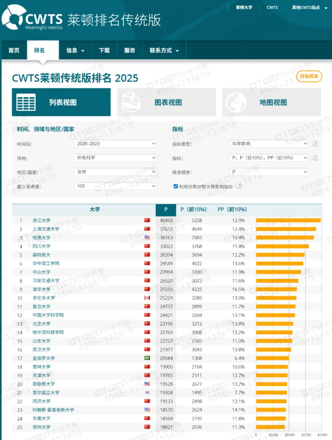Open the 指标类型 科学影响 dropdown
The height and width of the screenshot is (440, 332).
(269, 144)
